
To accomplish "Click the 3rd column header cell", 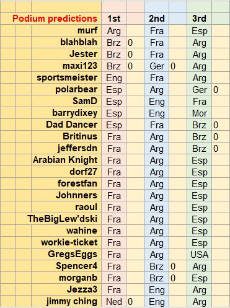I will [199, 19].
